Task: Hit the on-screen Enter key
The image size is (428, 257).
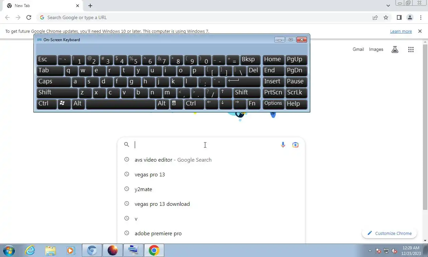Action: (x=243, y=82)
